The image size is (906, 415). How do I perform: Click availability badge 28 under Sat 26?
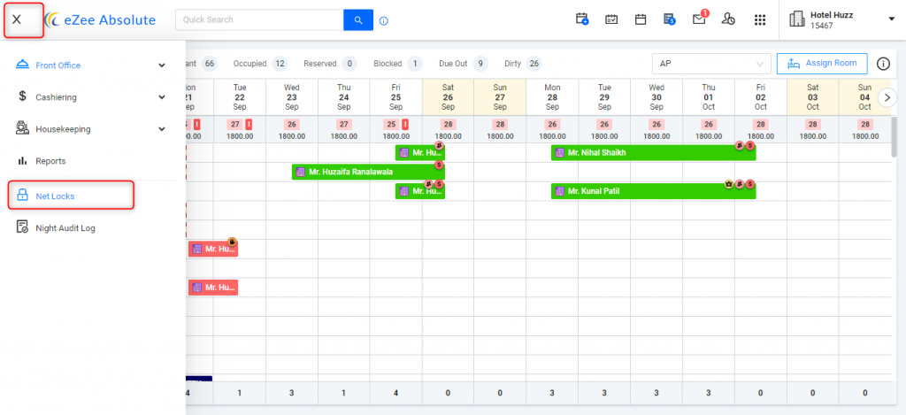click(448, 124)
